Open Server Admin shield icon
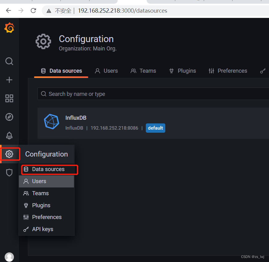The image size is (269, 262). pos(9,173)
